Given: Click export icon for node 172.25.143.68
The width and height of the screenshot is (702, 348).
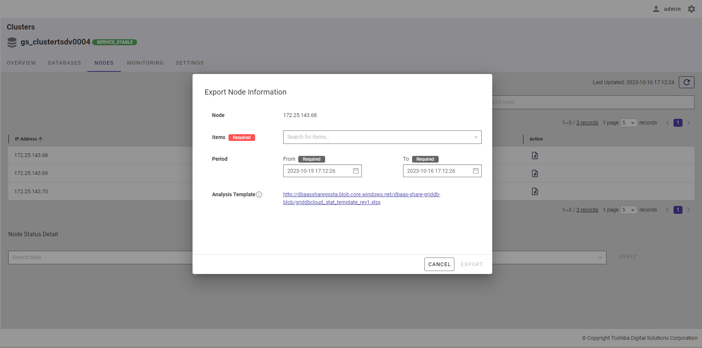Looking at the screenshot, I should point(535,155).
